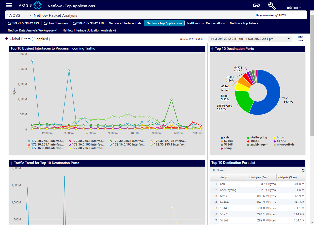Expand the date range selector dropdown
The height and width of the screenshot is (225, 314).
pos(289,39)
